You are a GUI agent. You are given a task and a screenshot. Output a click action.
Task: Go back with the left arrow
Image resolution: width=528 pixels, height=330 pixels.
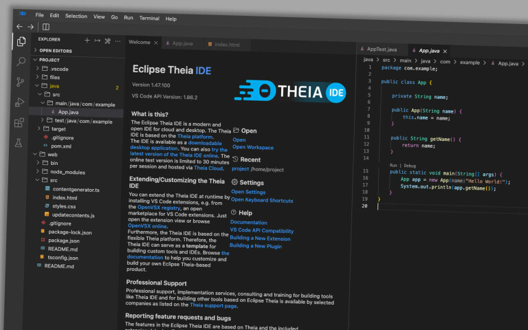point(19,26)
